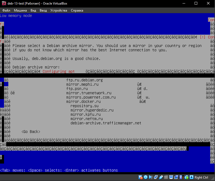Click the USB devices status icon

pyautogui.click(x=161, y=177)
